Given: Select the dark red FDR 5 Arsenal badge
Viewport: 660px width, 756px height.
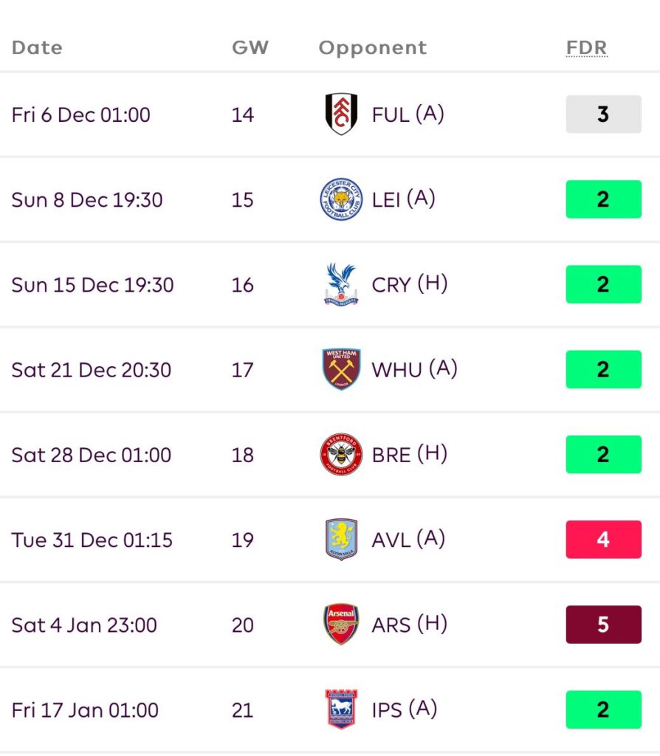Looking at the screenshot, I should (603, 625).
